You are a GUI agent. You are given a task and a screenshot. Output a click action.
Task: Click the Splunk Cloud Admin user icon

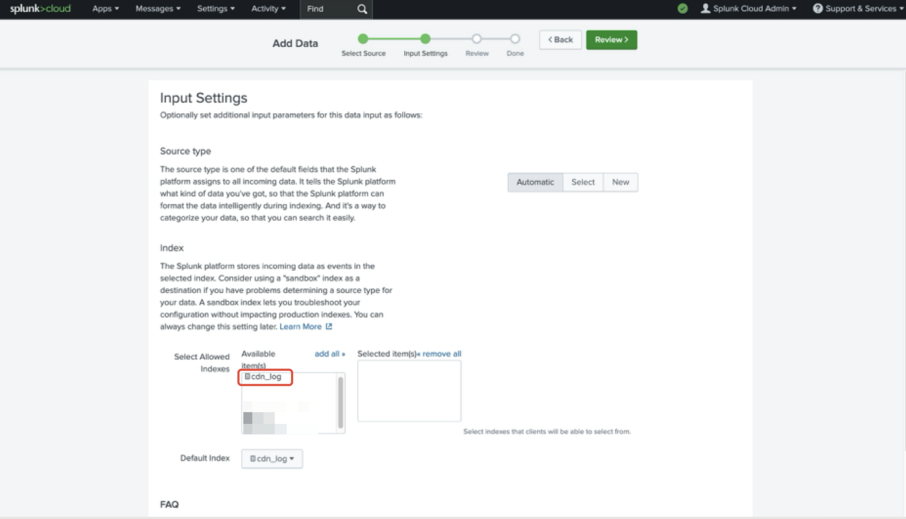(705, 9)
